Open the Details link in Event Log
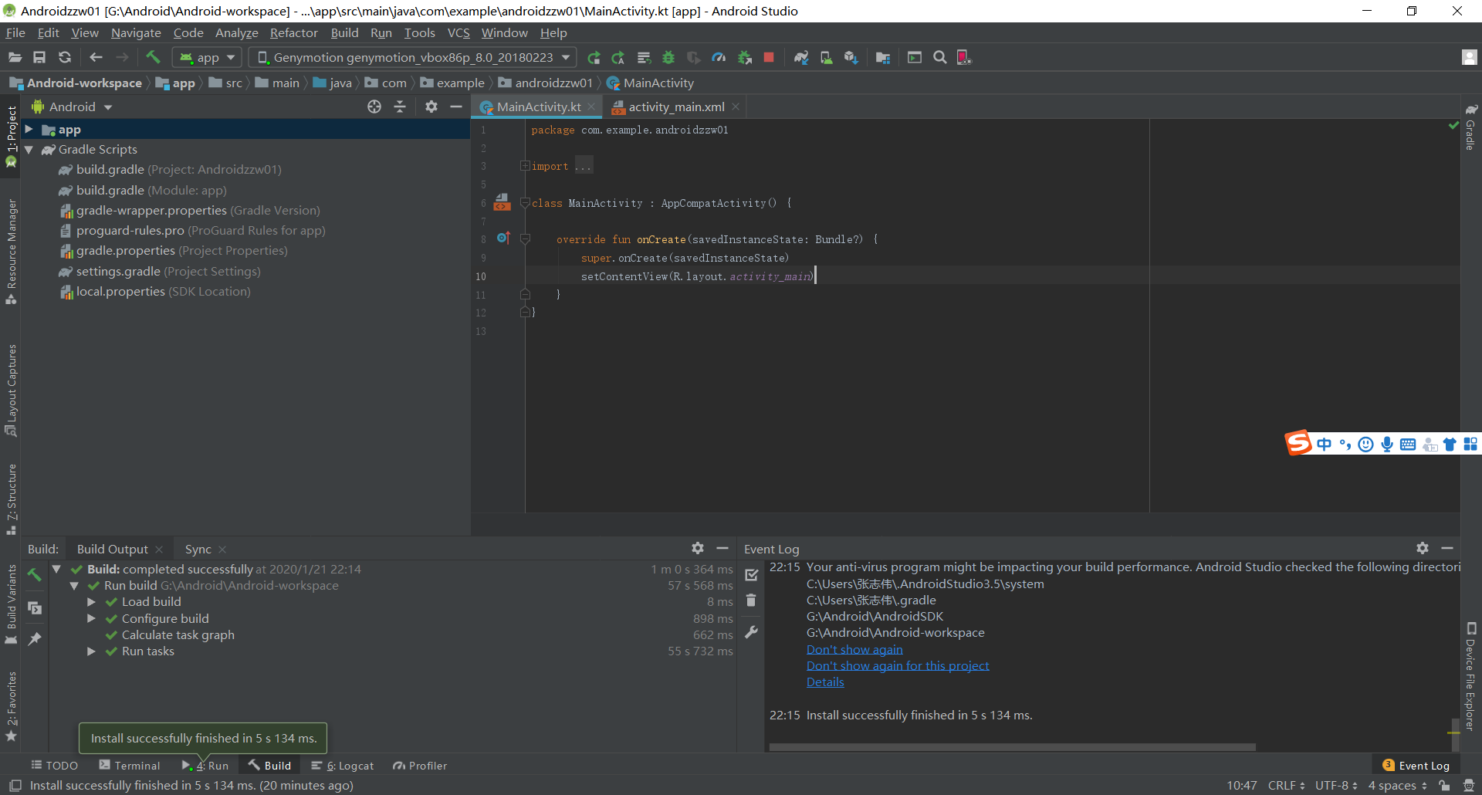The height and width of the screenshot is (795, 1482). 825,682
